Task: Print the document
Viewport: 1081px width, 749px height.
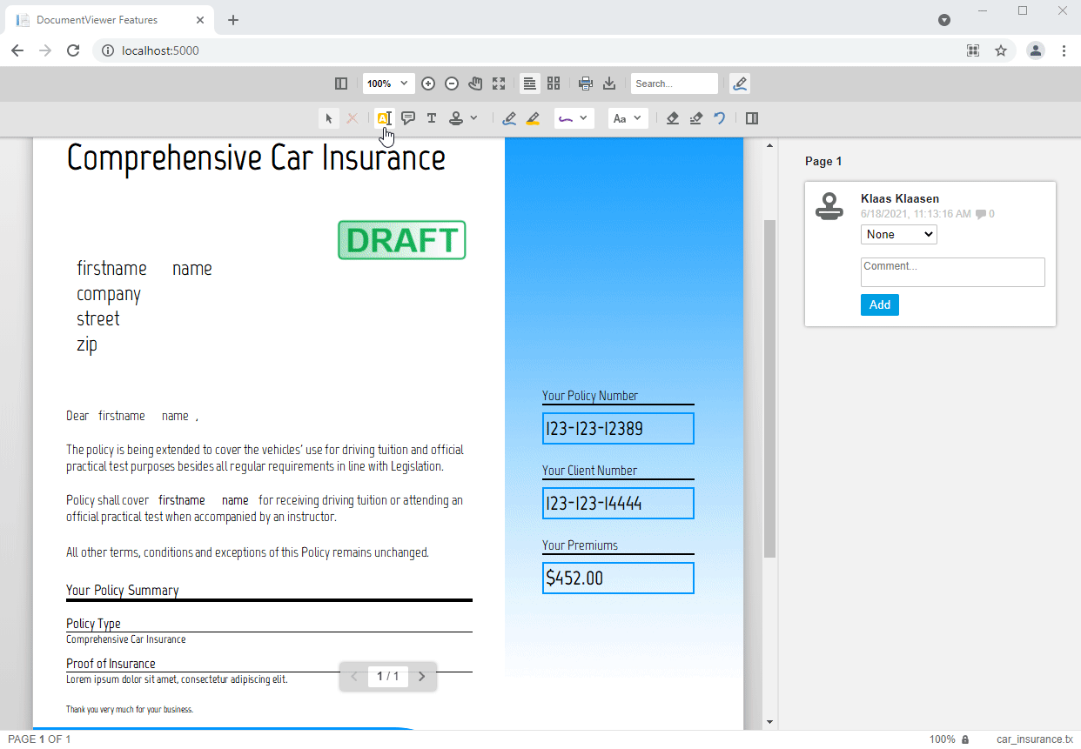Action: pyautogui.click(x=586, y=84)
